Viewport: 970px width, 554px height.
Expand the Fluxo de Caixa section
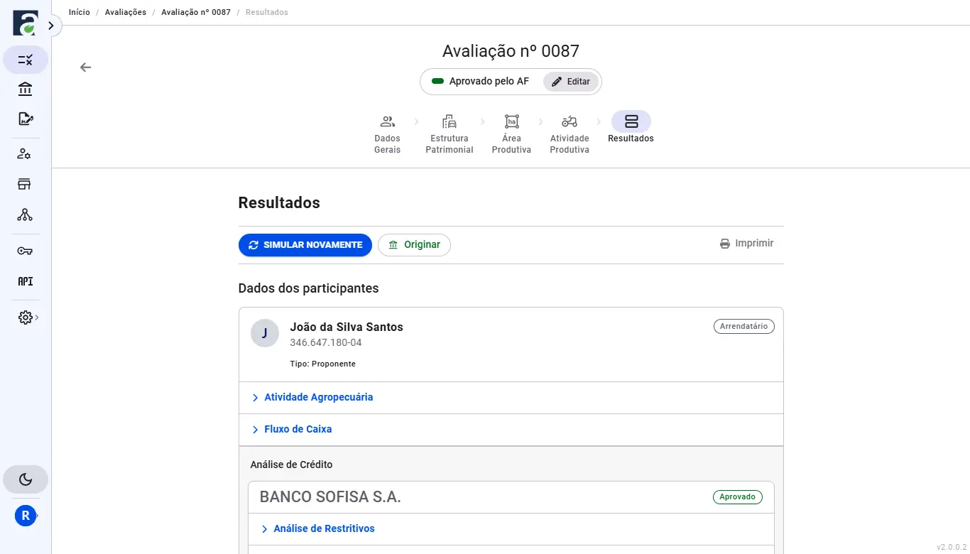click(x=297, y=429)
